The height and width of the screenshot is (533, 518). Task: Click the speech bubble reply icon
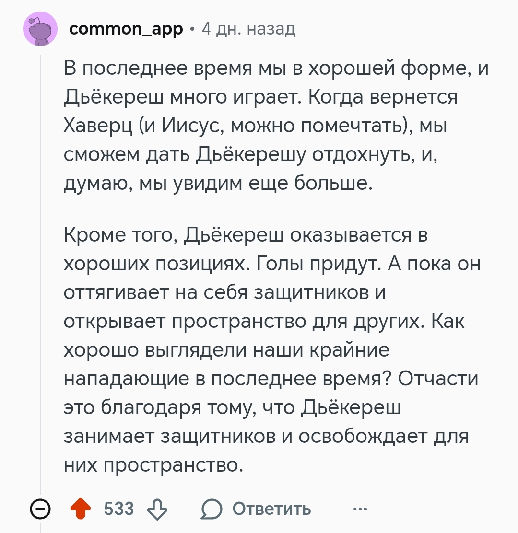pyautogui.click(x=212, y=509)
